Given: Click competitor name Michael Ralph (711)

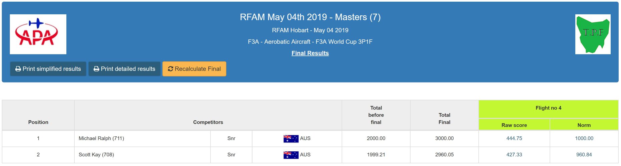Looking at the screenshot, I should [101, 138].
